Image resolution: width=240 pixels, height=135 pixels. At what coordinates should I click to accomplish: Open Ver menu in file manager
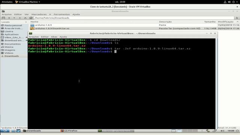[x=27, y=14]
